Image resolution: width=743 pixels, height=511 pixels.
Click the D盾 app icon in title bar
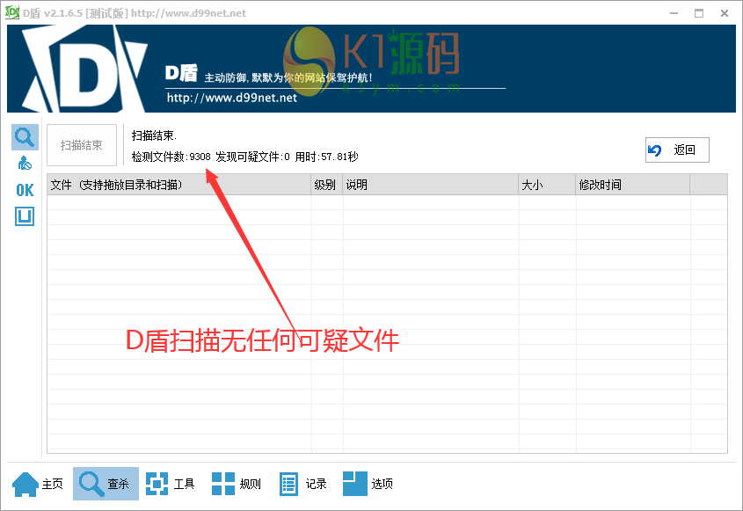pyautogui.click(x=12, y=13)
